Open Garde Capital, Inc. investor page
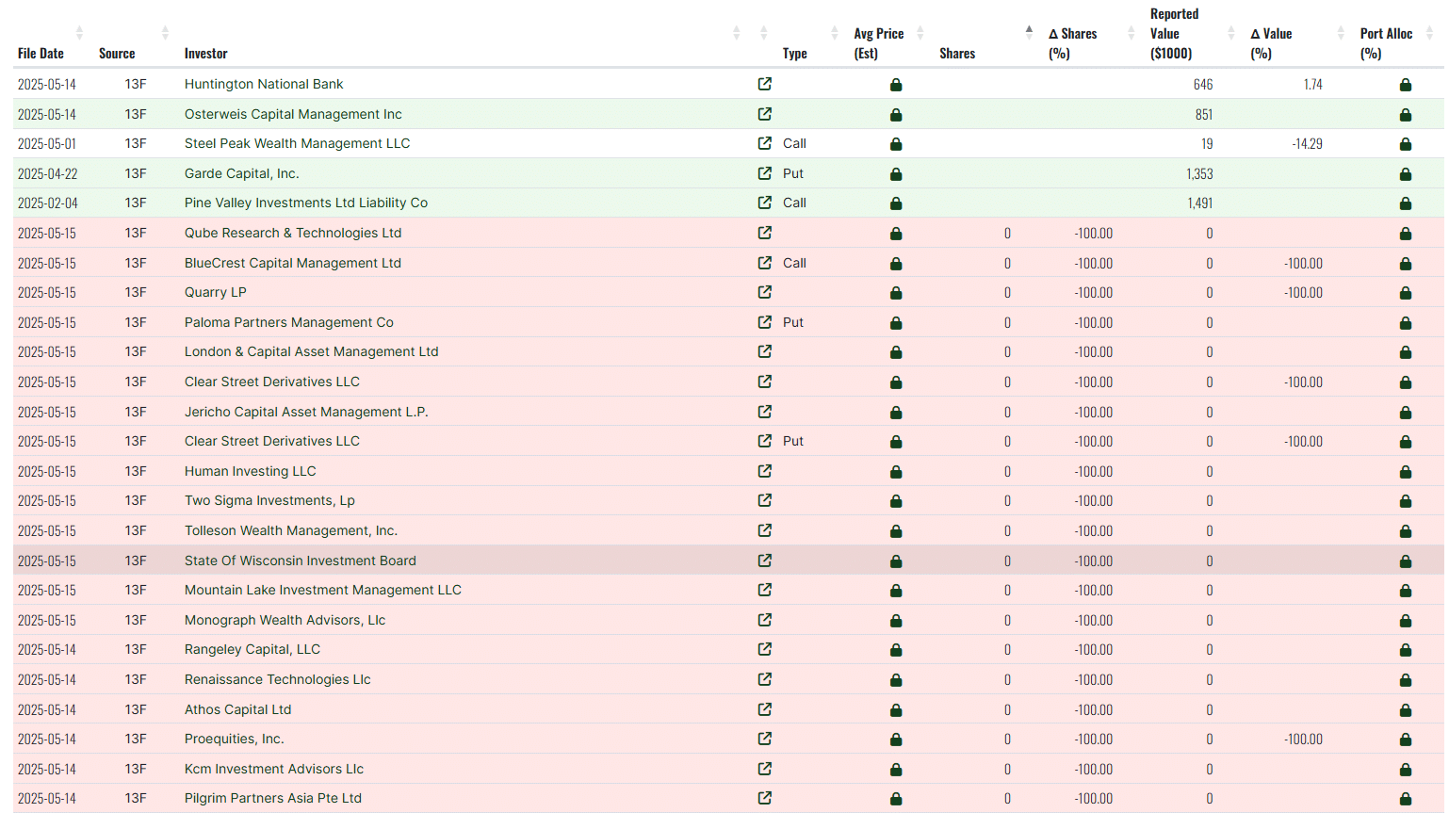Viewport: 1449px width, 813px height. tap(242, 173)
